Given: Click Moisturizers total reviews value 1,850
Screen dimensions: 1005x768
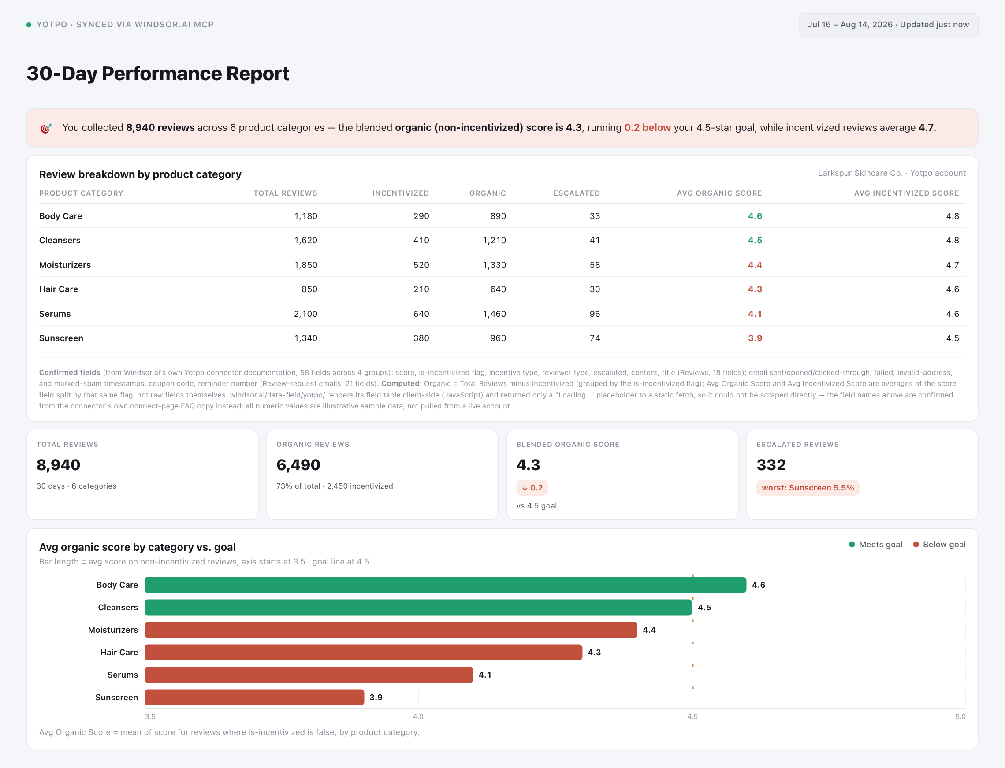Looking at the screenshot, I should [x=305, y=265].
